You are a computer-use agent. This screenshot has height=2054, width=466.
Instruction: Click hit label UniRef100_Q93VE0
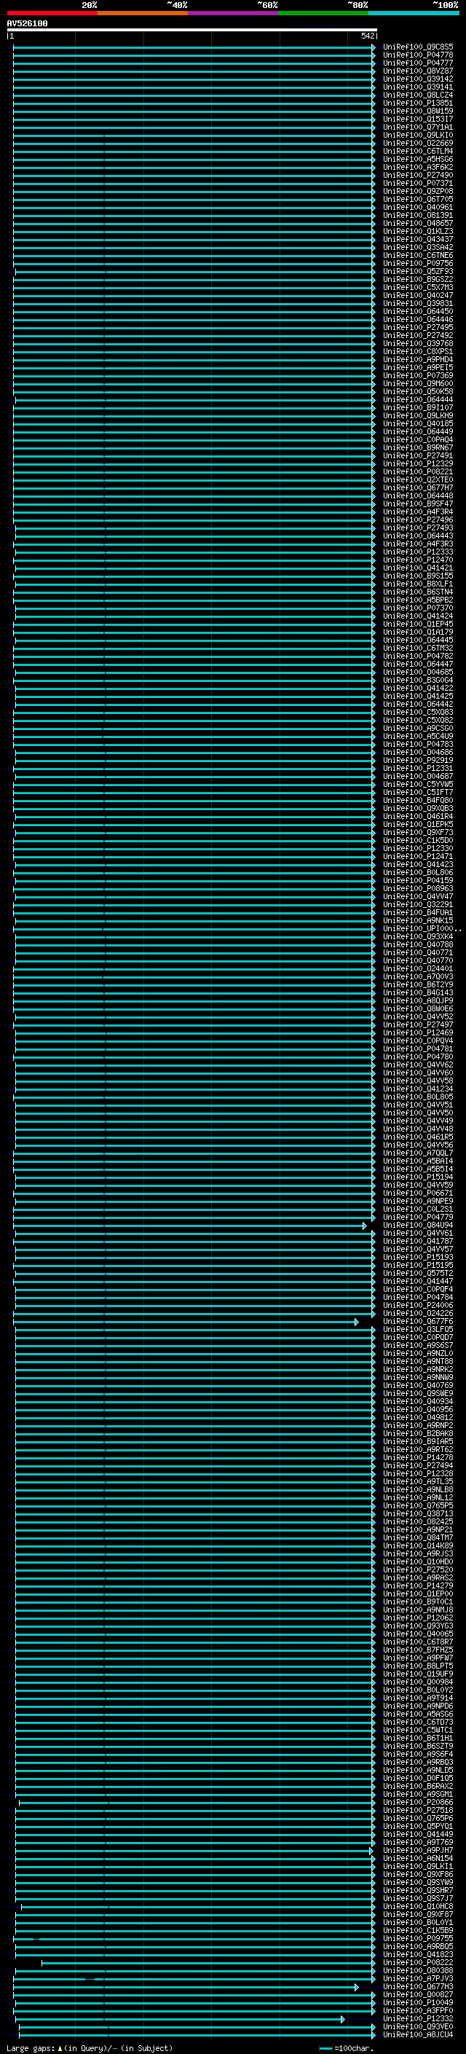418,2026
